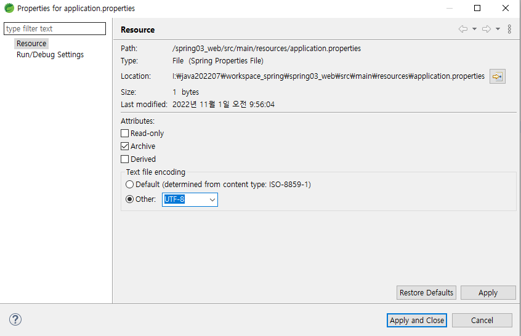This screenshot has height=336, width=521.
Task: Click the back navigation arrow icon
Action: click(463, 29)
